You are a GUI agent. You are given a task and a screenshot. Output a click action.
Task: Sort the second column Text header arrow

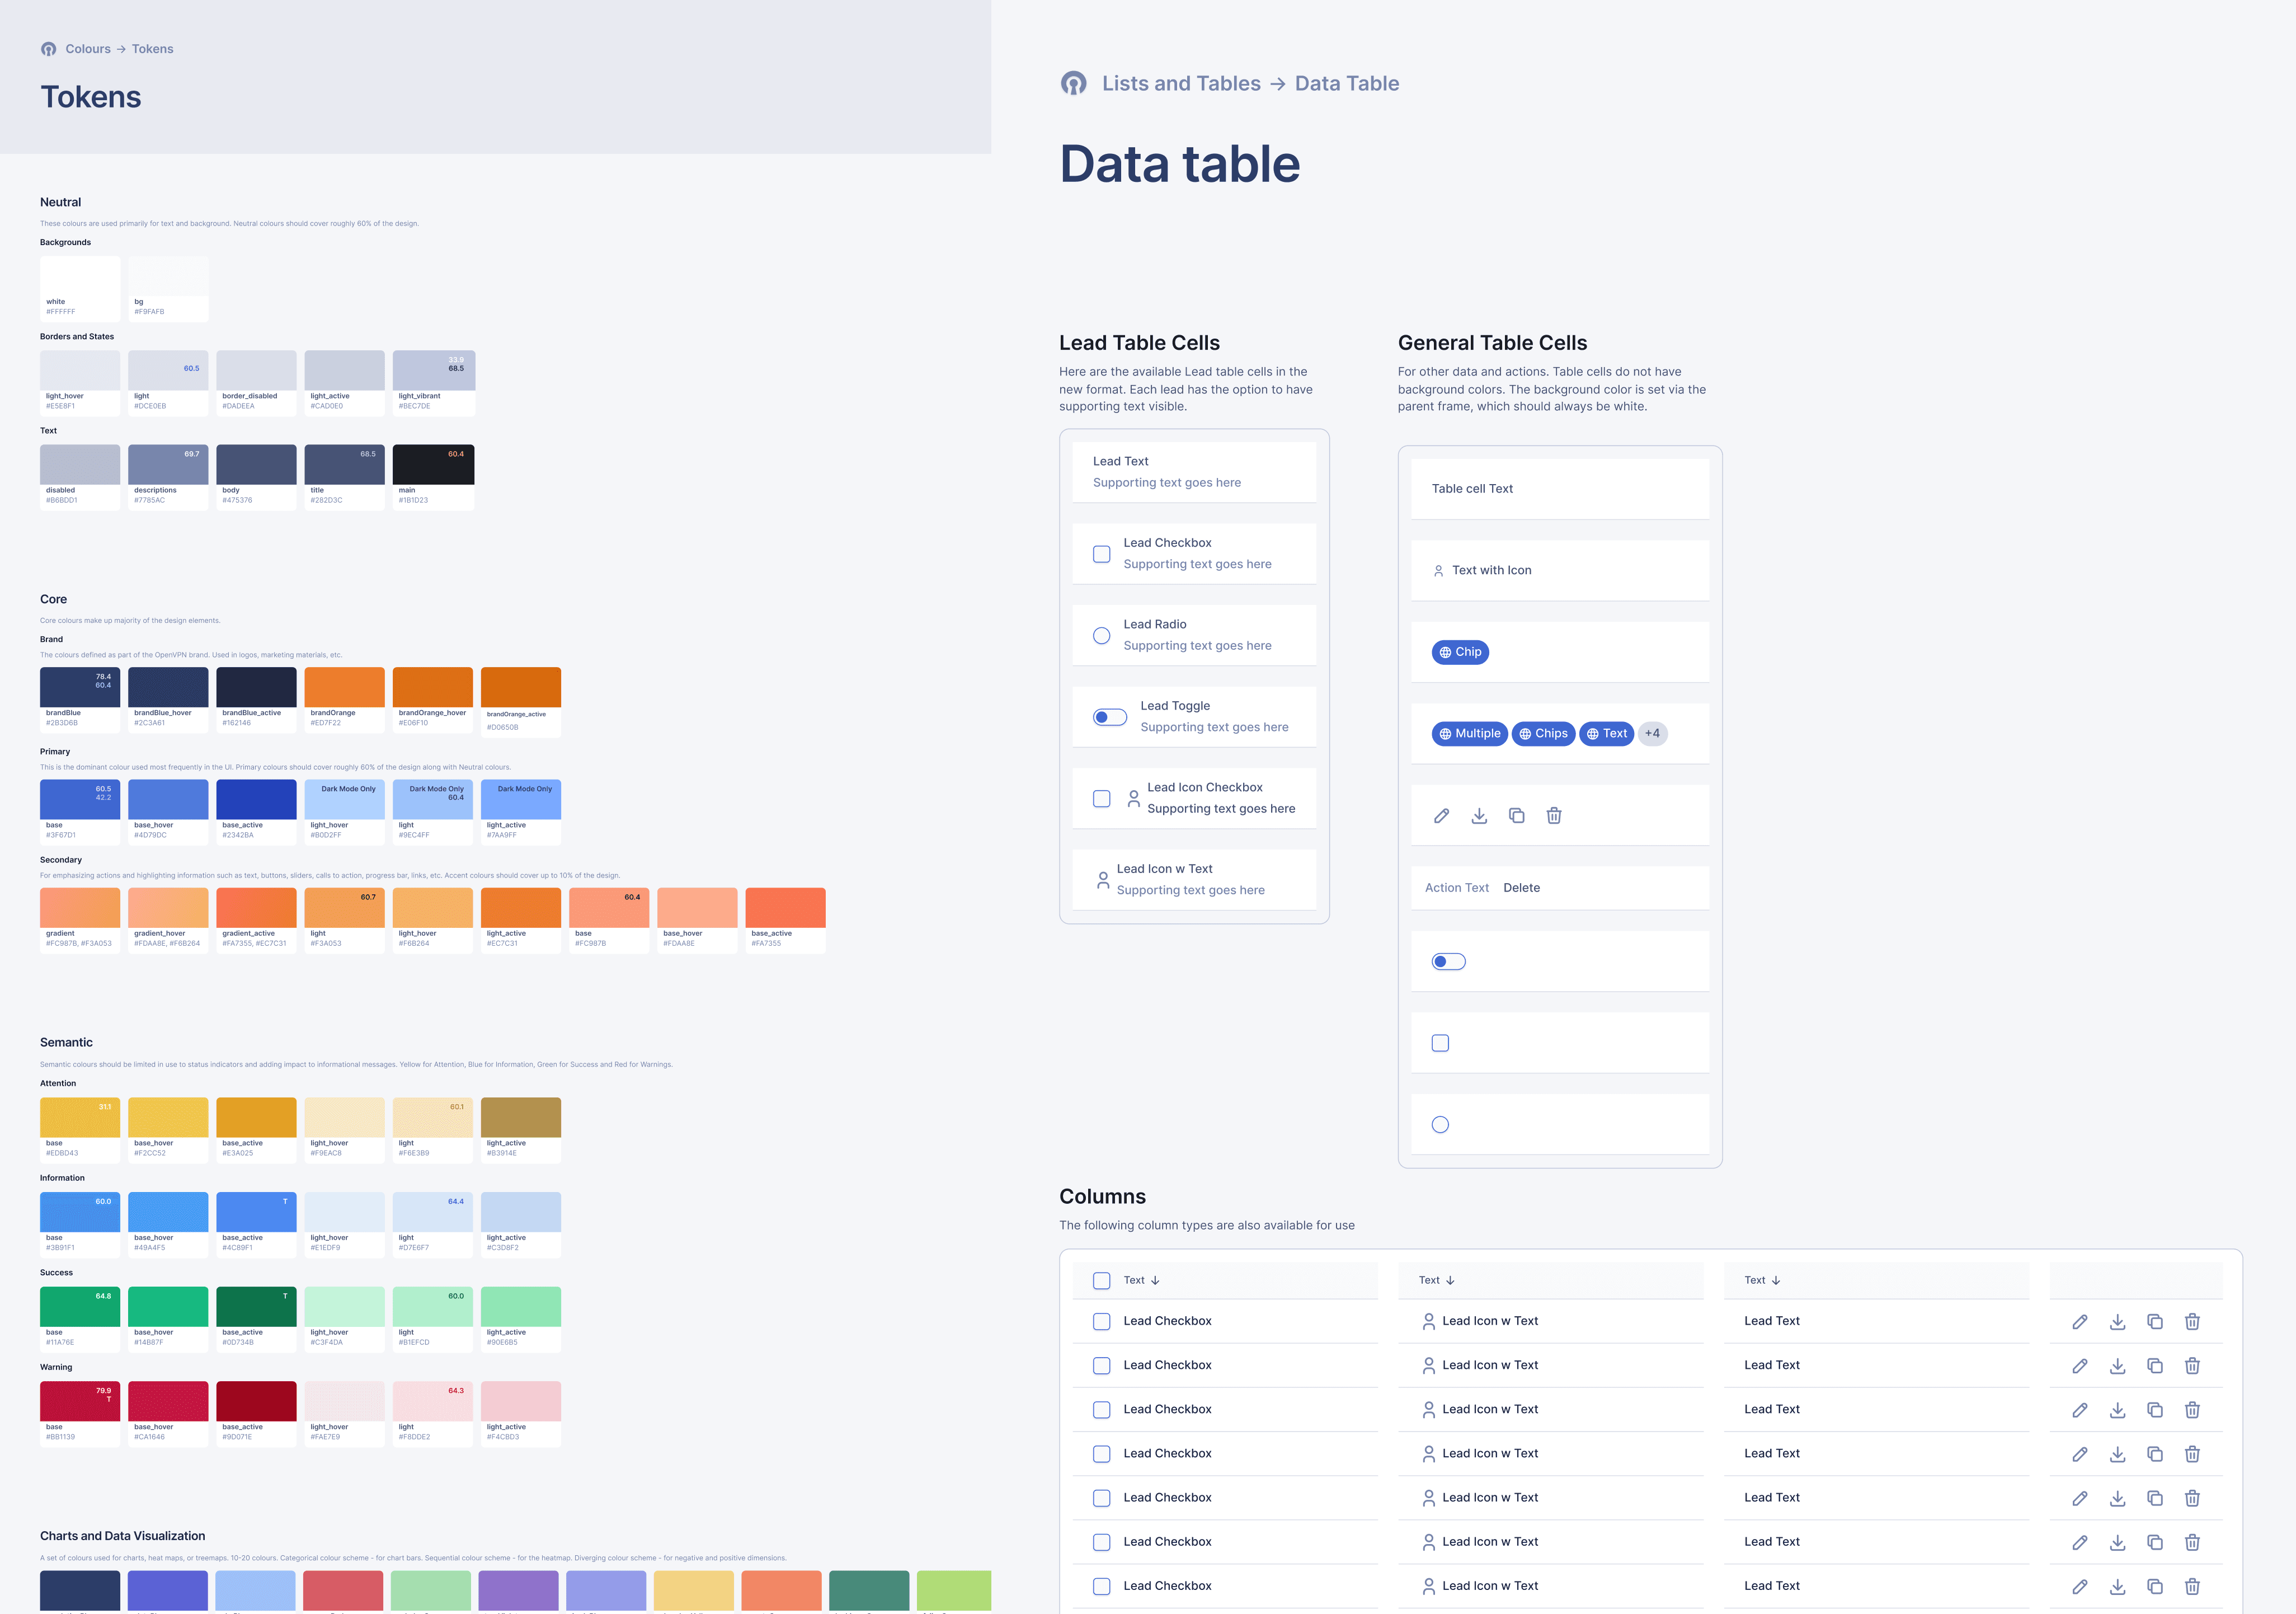tap(1450, 1281)
